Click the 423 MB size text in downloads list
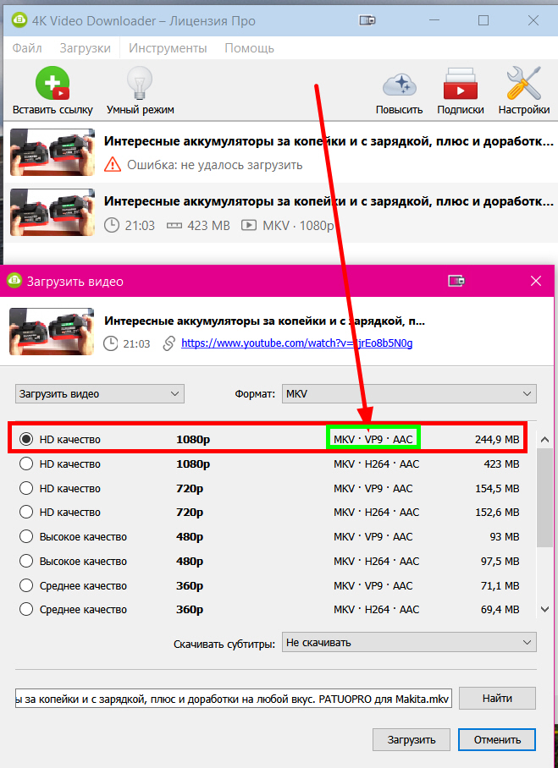The height and width of the screenshot is (768, 558). 208,226
